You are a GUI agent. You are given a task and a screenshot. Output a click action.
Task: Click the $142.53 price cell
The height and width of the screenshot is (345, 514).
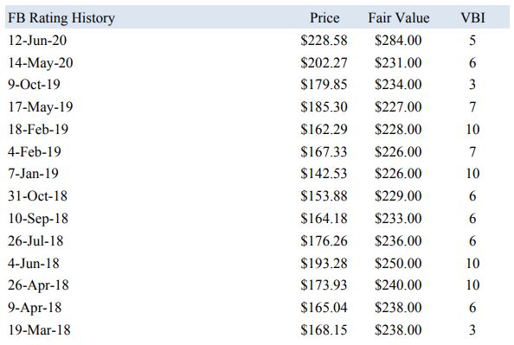tap(324, 173)
